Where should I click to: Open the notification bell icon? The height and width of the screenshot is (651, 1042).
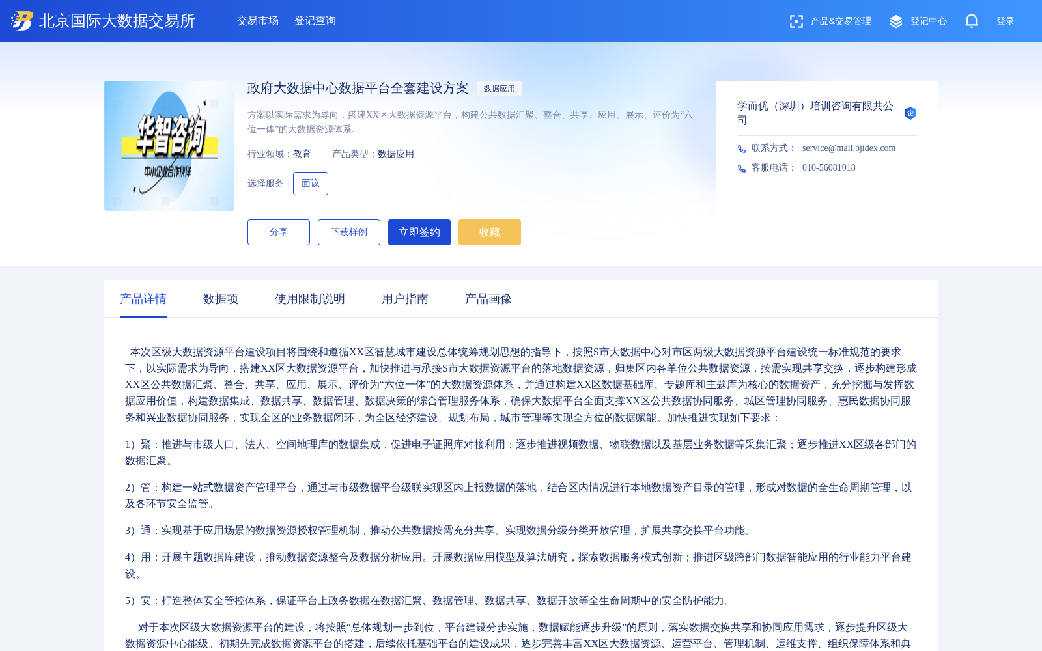pyautogui.click(x=972, y=21)
